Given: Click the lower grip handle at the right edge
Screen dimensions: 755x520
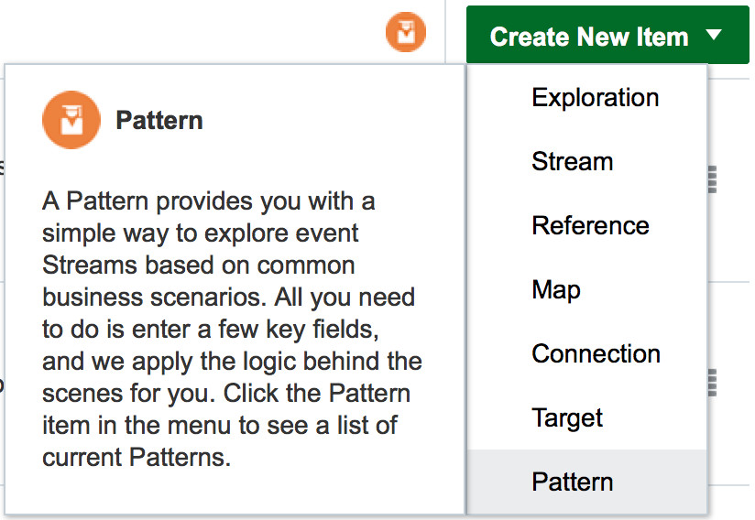Looking at the screenshot, I should point(712,383).
